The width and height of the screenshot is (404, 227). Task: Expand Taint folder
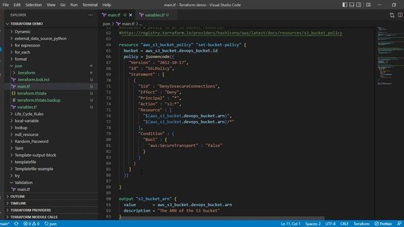(x=52, y=148)
